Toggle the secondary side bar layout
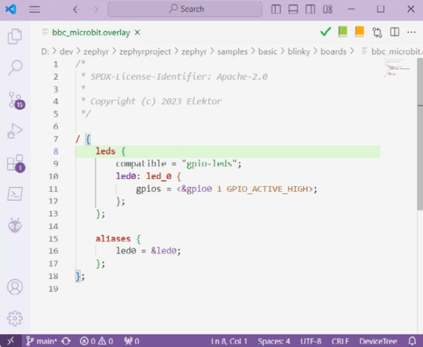Image resolution: width=423 pixels, height=347 pixels. click(310, 9)
